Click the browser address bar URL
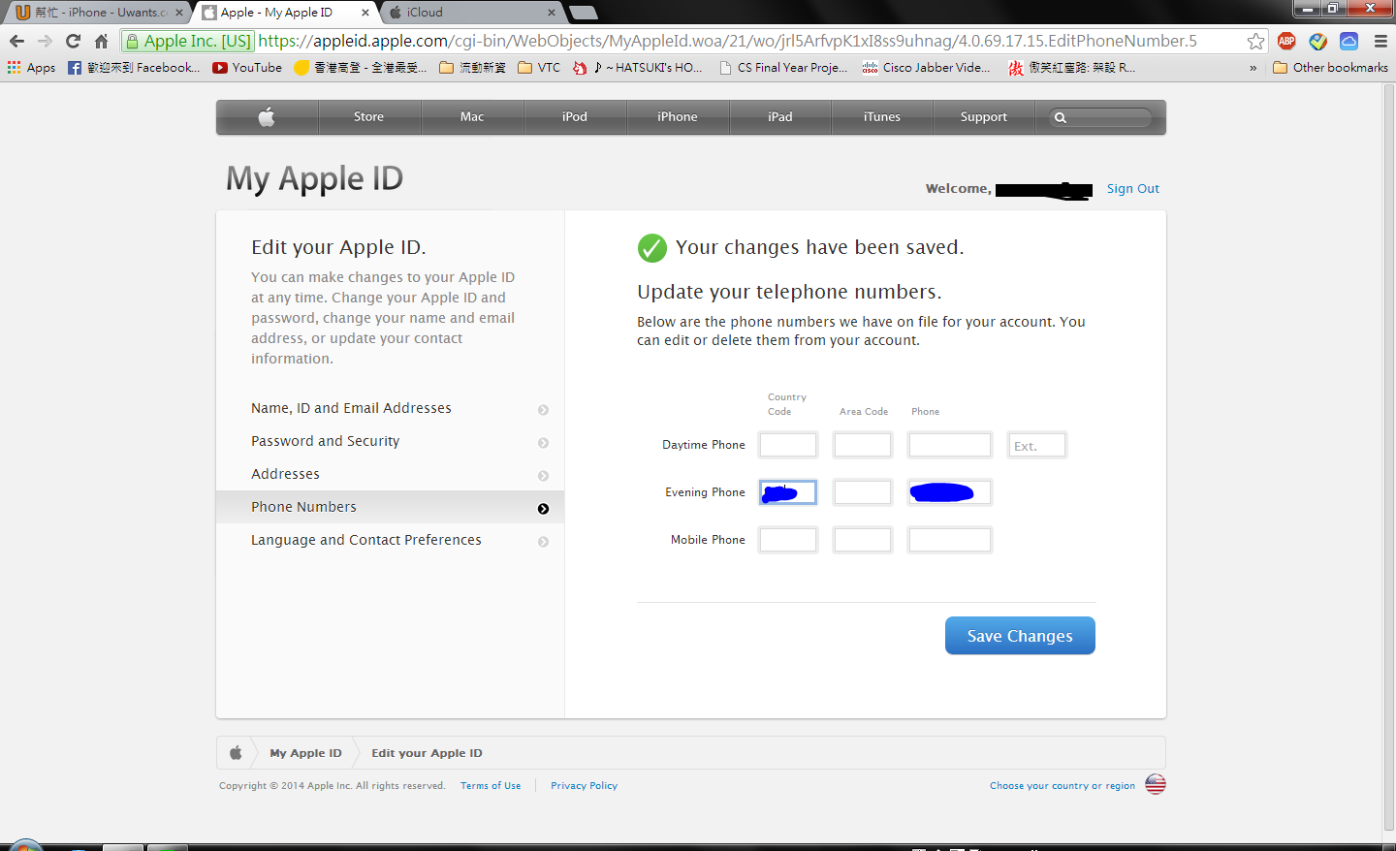Screen dimensions: 1396x851 (x=727, y=41)
